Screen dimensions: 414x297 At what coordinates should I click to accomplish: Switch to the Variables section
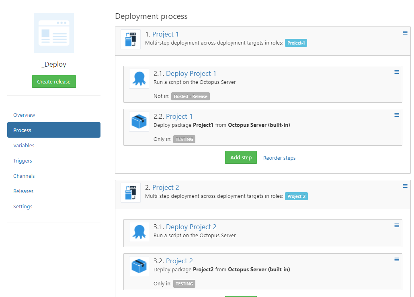point(24,145)
